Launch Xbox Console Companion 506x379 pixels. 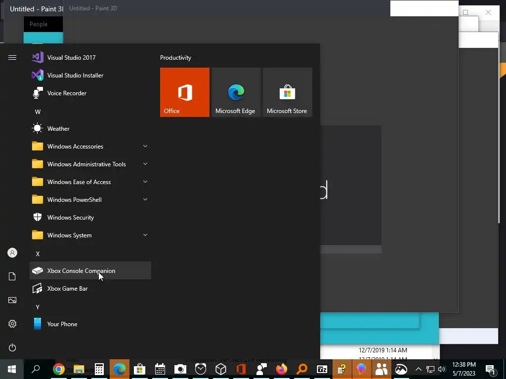point(90,271)
